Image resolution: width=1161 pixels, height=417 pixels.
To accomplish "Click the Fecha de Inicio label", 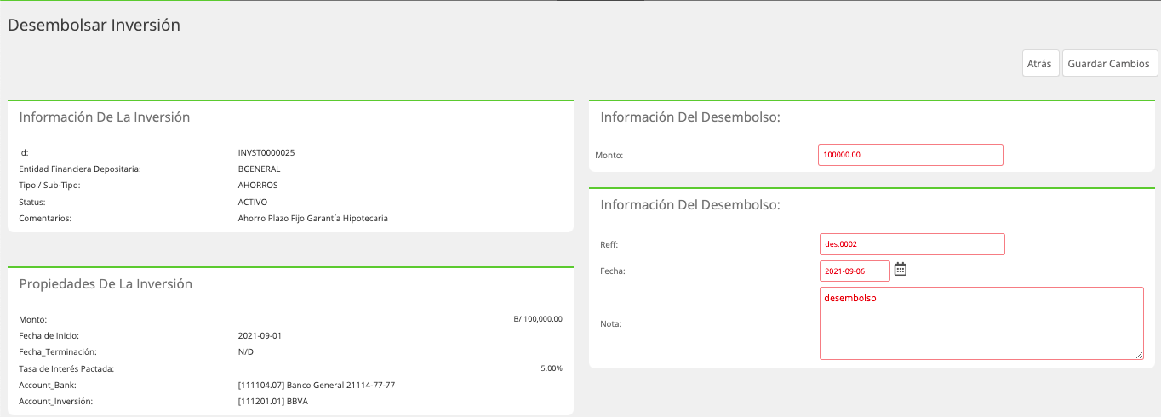I will [49, 336].
